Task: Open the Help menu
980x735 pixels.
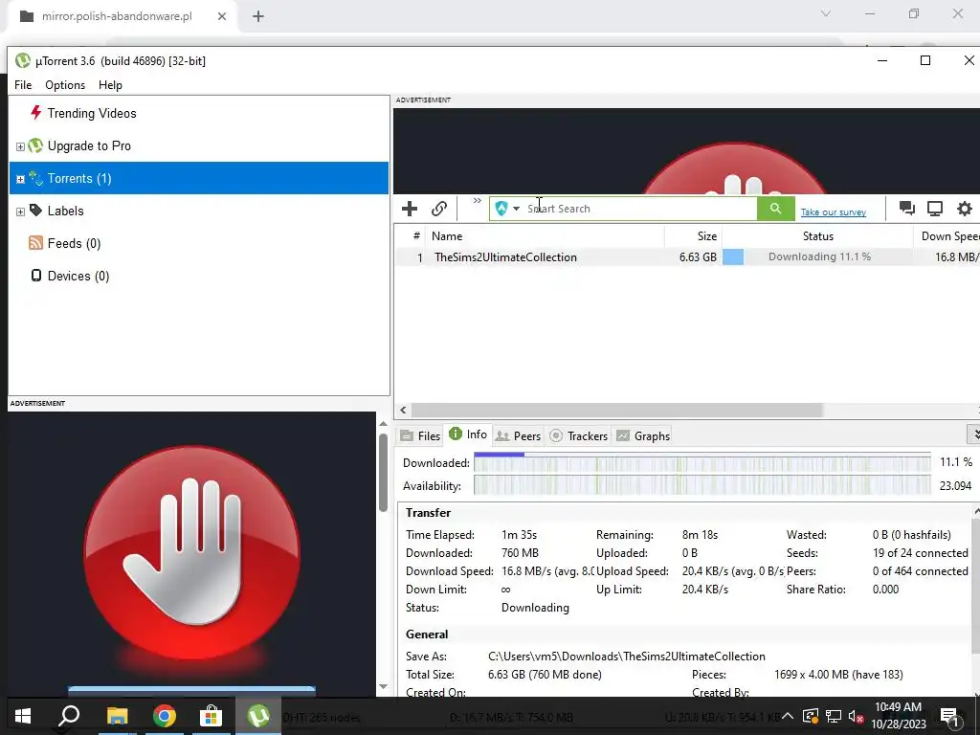Action: pyautogui.click(x=110, y=85)
